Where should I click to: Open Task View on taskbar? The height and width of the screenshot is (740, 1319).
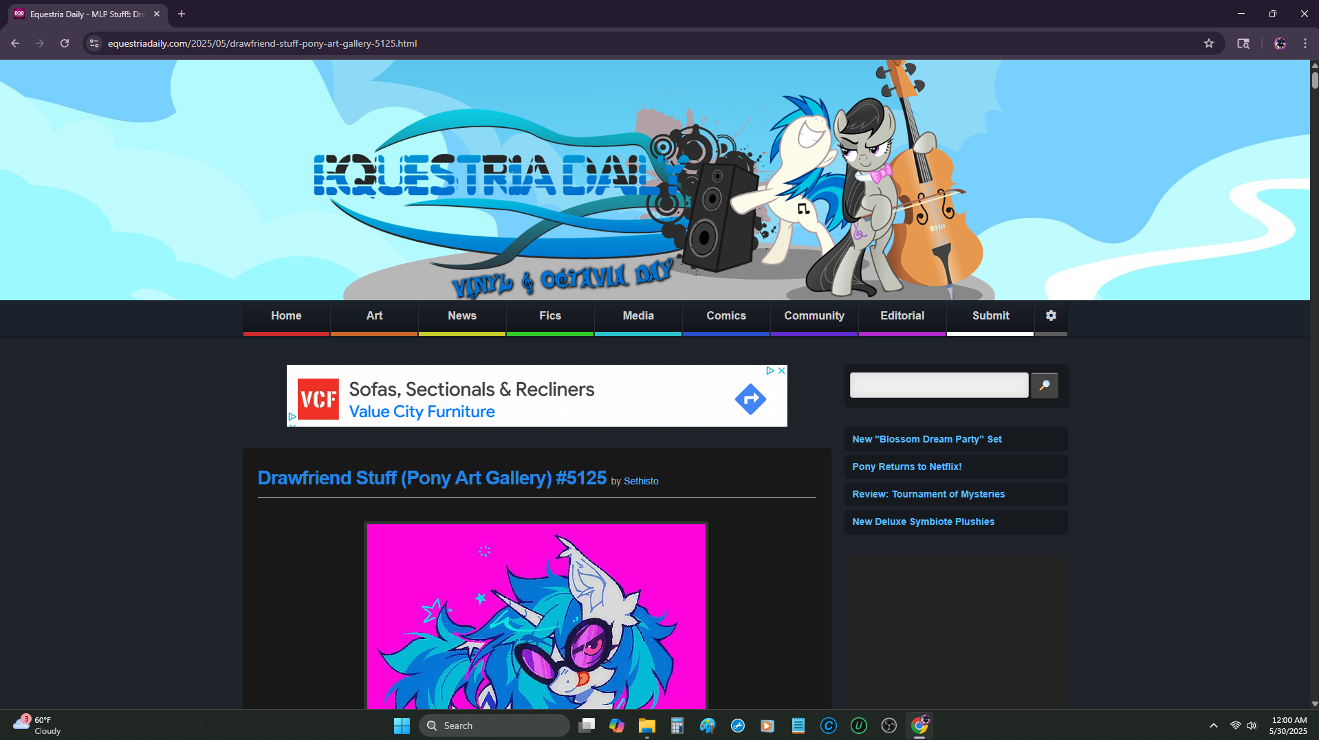[x=587, y=726]
